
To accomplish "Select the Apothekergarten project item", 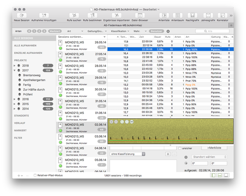I will pos(34,80).
